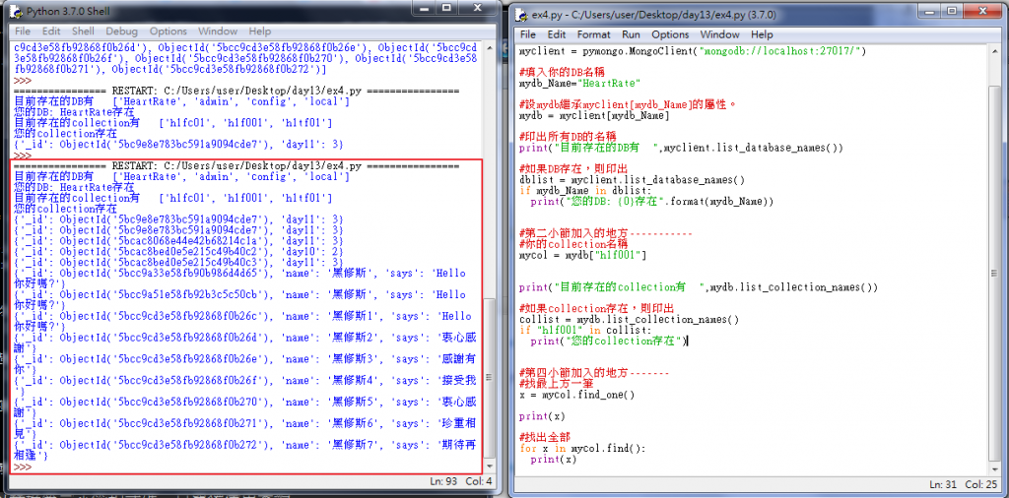
Task: Open File menu in ex4.py editor
Action: [528, 34]
